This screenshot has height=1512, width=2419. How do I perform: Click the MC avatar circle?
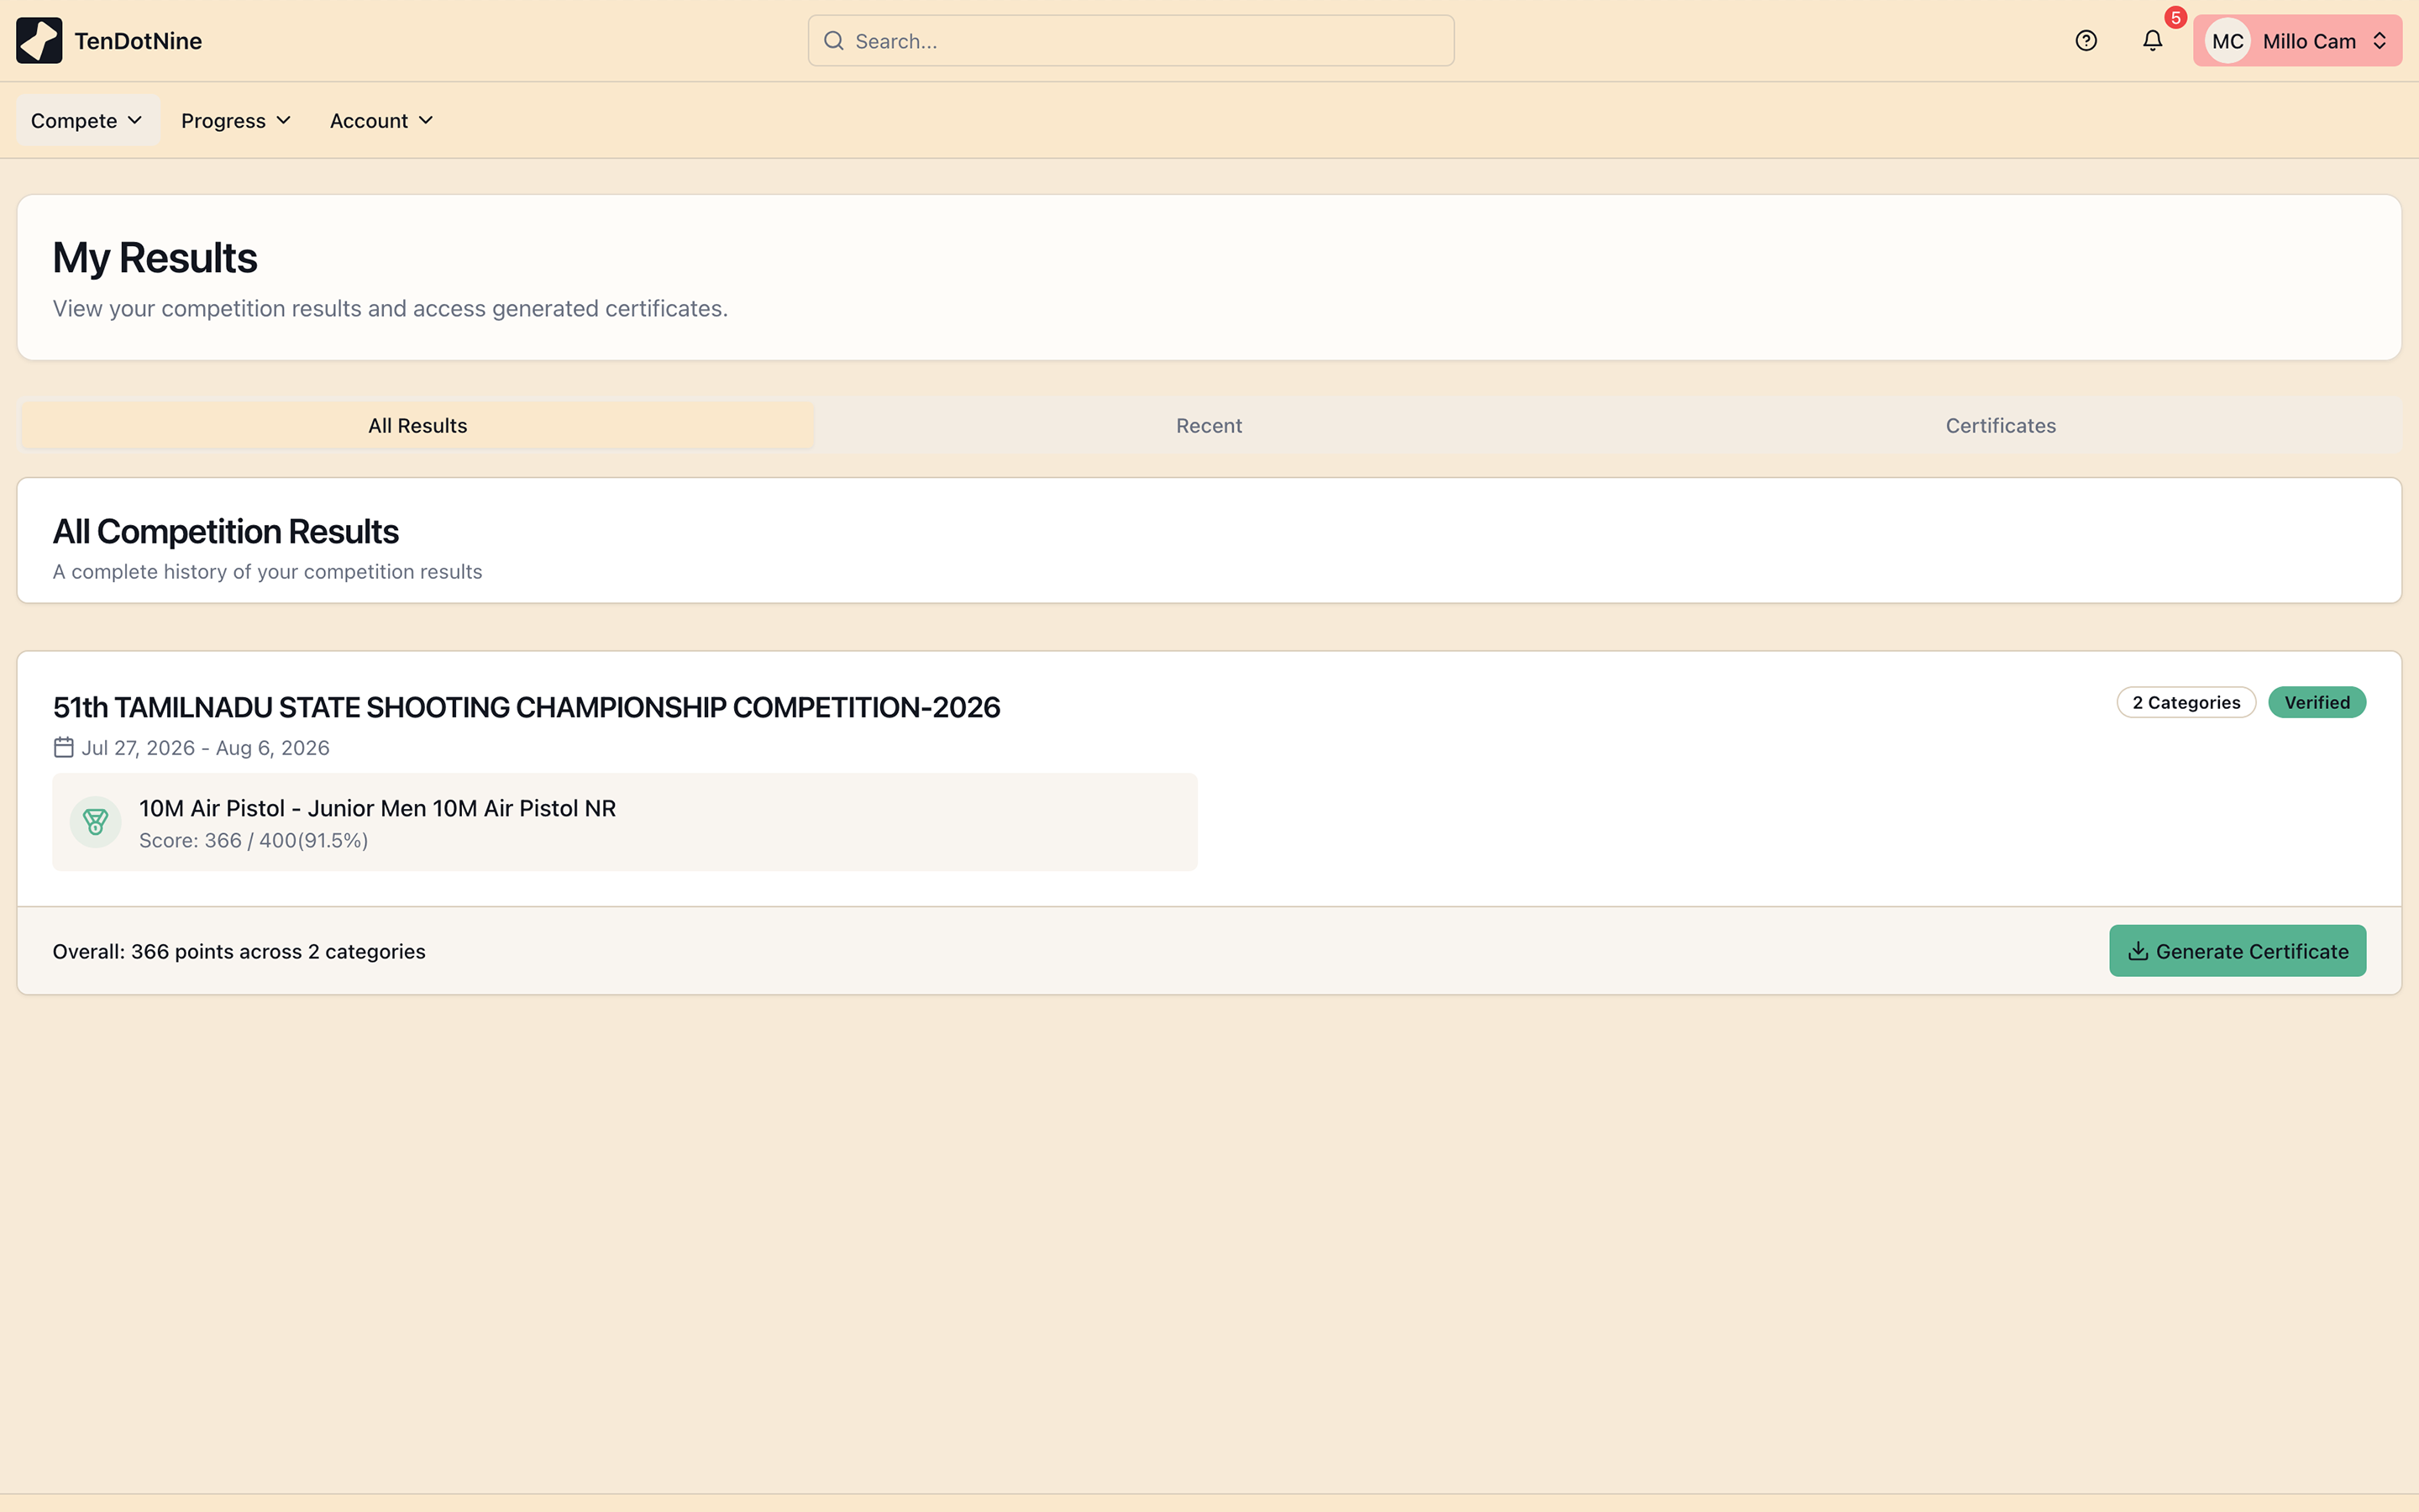coord(2227,41)
